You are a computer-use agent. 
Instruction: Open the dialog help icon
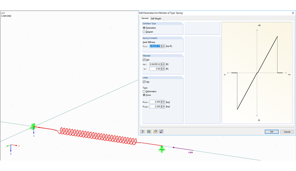(143, 131)
